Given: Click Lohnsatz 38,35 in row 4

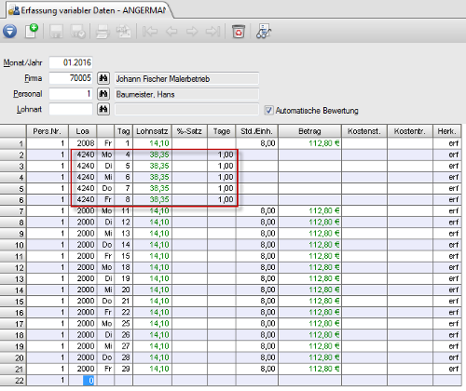Looking at the screenshot, I should pos(152,177).
